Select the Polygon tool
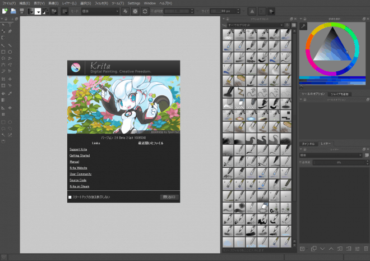The height and width of the screenshot is (261, 370). (3, 58)
